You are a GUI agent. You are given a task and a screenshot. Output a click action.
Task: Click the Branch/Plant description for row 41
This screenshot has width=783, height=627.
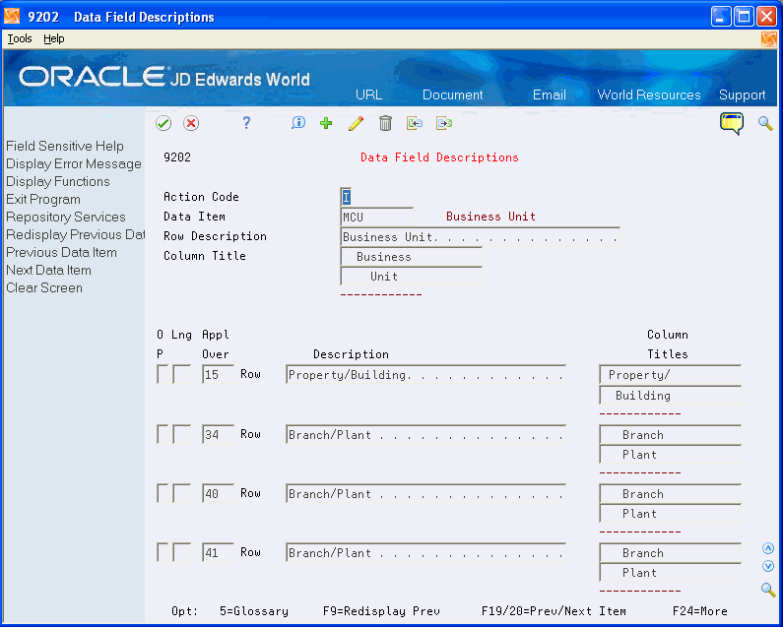point(425,552)
